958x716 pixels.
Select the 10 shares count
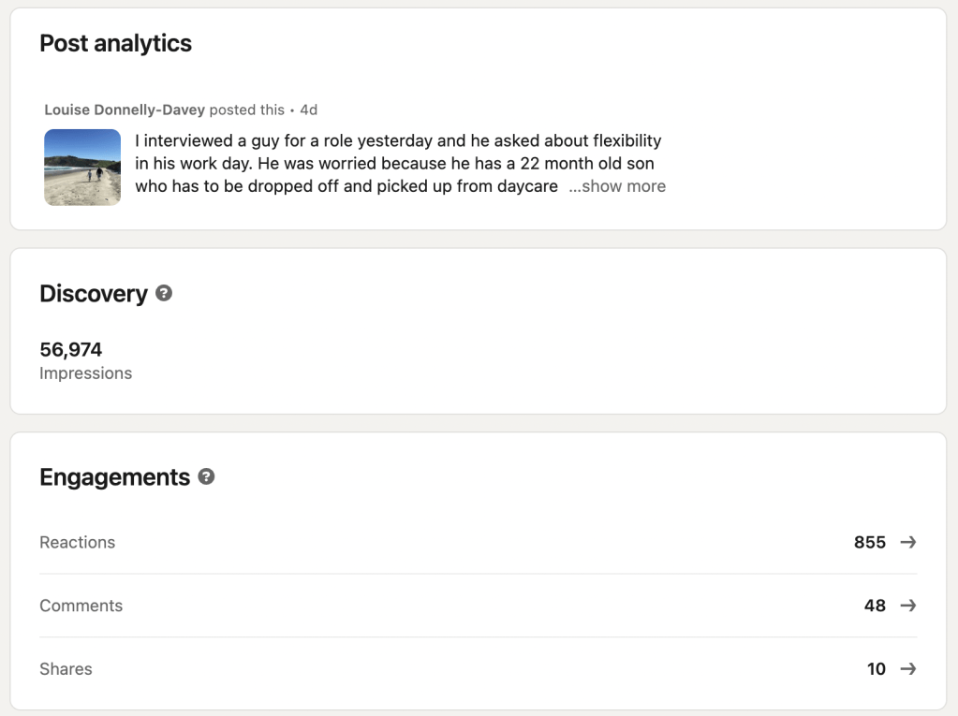pyautogui.click(x=877, y=669)
